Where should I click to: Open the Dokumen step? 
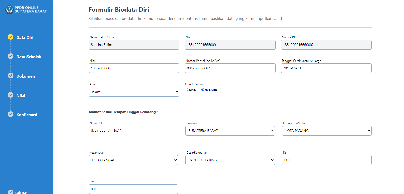pos(25,76)
